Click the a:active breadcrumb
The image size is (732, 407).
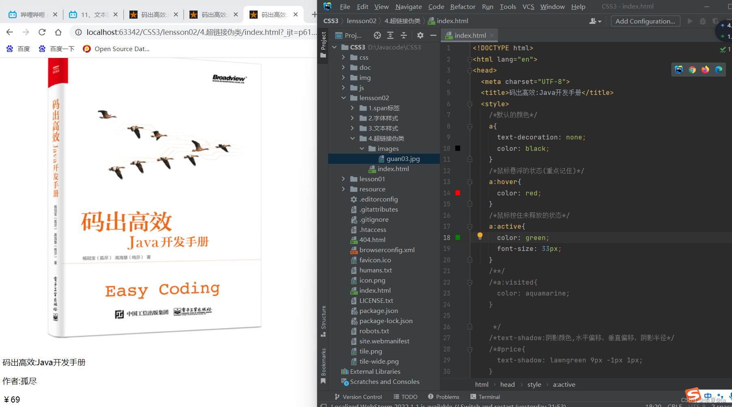pos(564,384)
